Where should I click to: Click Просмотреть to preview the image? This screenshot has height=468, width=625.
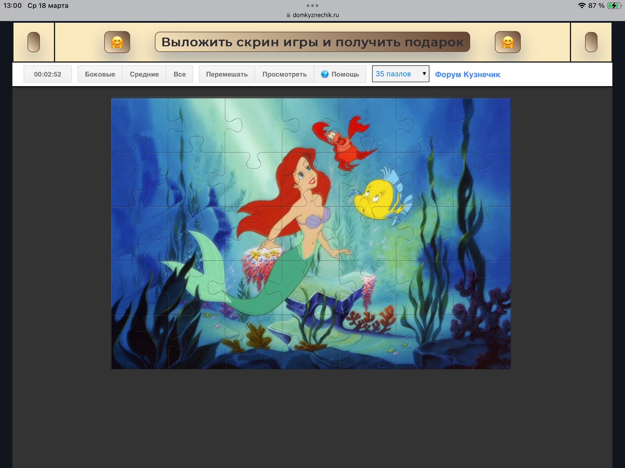[284, 74]
